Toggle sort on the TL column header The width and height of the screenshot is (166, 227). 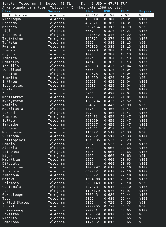(x=125, y=11)
